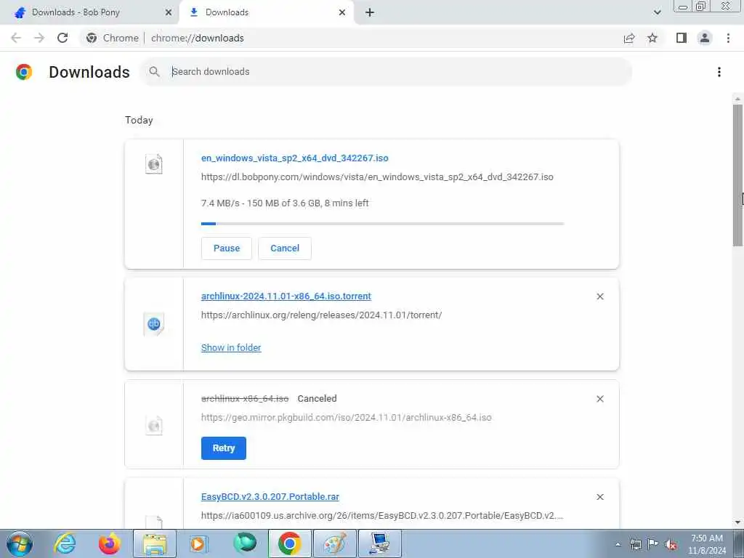Click the Vista ISO source URL text
744x558 pixels.
click(x=377, y=177)
